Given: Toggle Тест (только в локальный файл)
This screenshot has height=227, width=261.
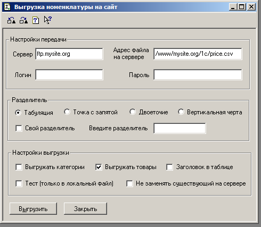Looking at the screenshot, I should pos(19,183).
